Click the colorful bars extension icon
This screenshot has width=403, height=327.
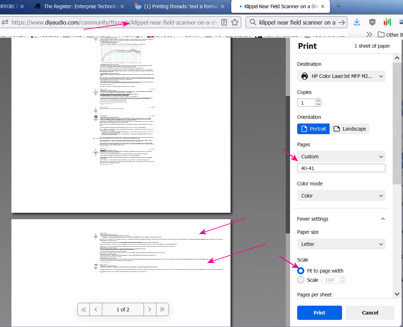[x=387, y=22]
